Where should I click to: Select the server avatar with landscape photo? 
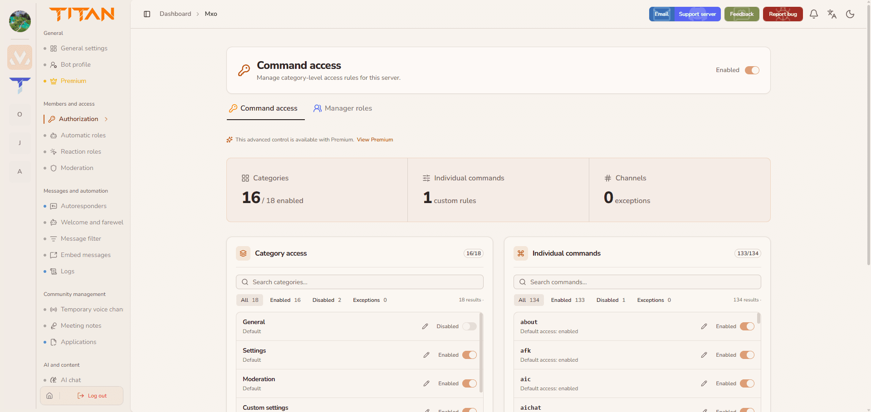20,21
